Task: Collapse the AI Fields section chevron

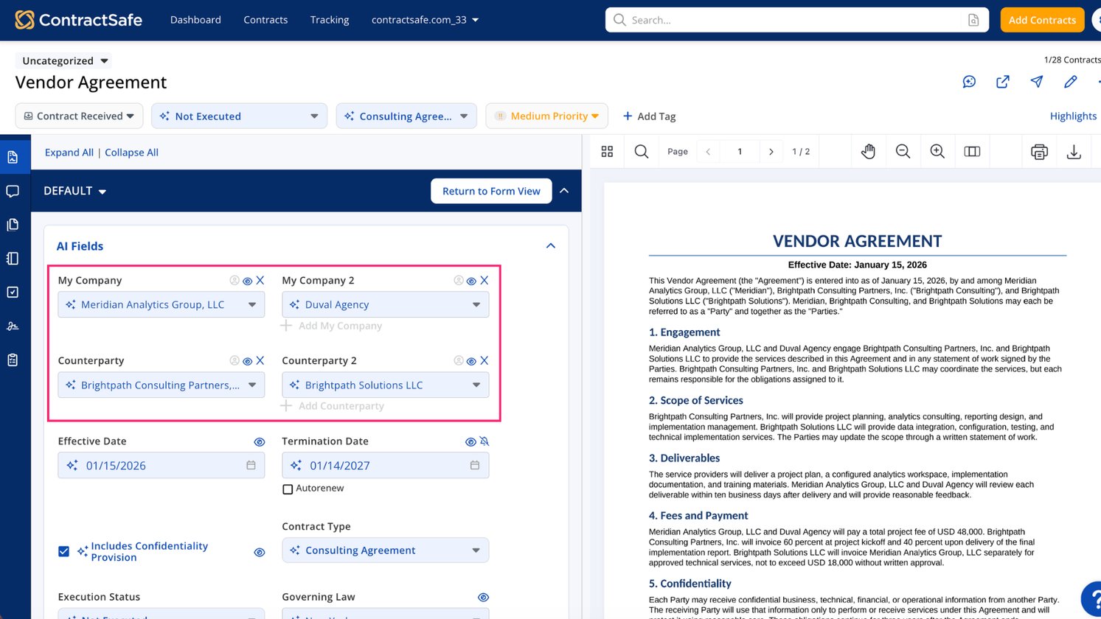Action: (550, 246)
